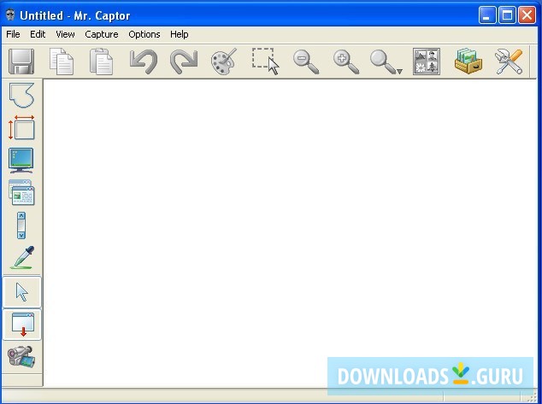Zoom in with plus magnifier

[346, 61]
